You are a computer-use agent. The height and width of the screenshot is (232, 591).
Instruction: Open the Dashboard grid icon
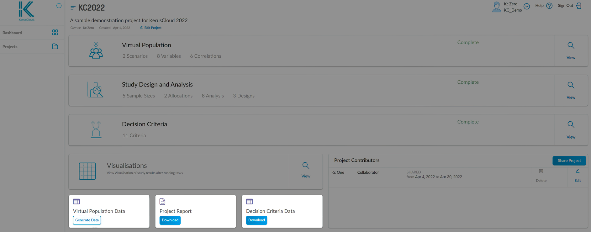(x=55, y=32)
